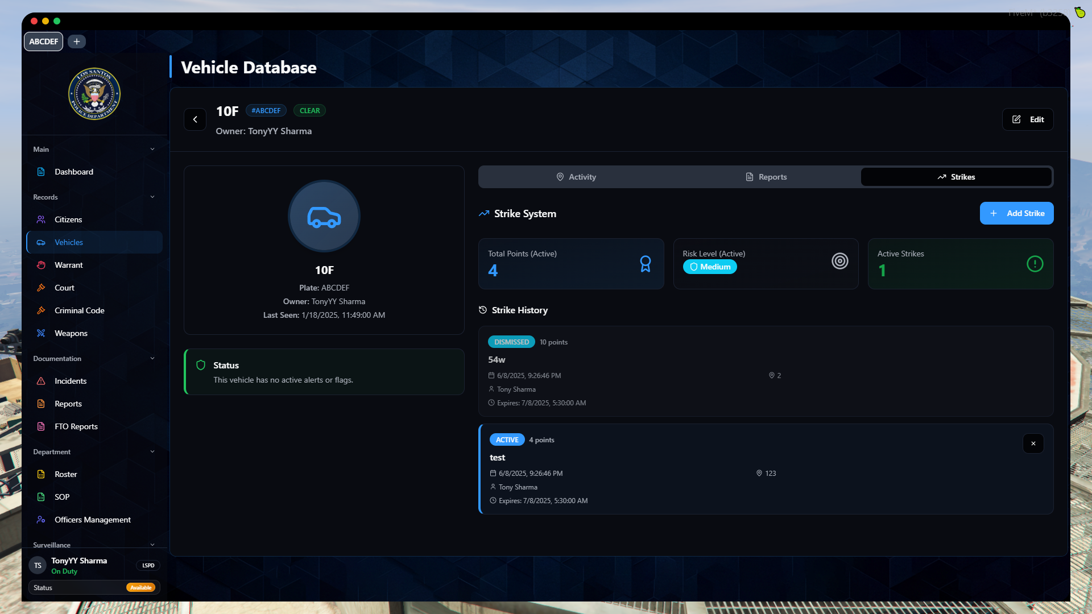Open Warrant records via flame icon
This screenshot has height=614, width=1092.
pyautogui.click(x=41, y=265)
